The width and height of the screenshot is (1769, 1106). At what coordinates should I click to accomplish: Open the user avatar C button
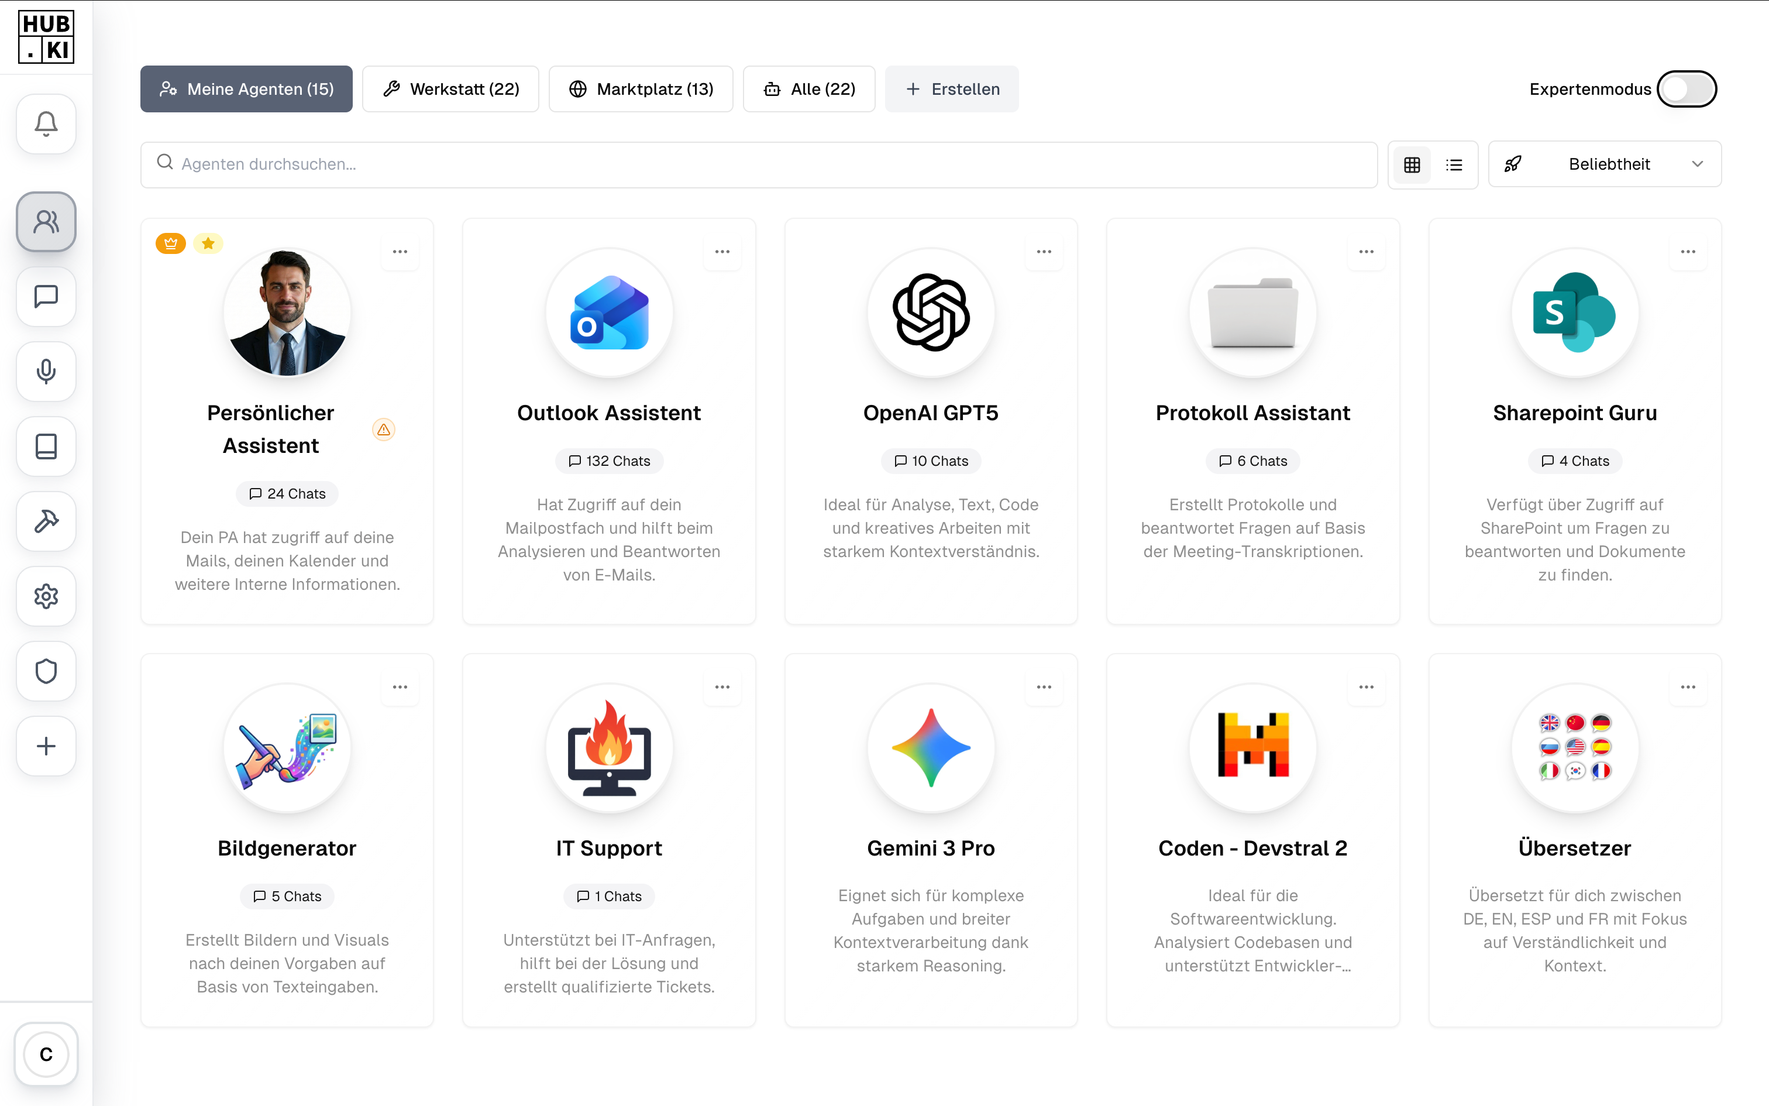(46, 1054)
